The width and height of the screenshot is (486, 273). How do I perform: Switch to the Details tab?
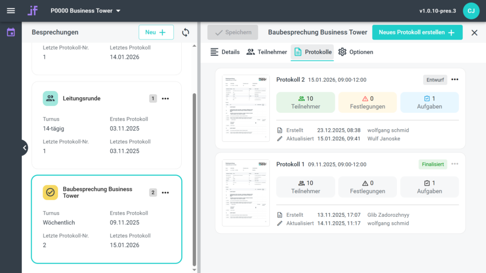[225, 52]
